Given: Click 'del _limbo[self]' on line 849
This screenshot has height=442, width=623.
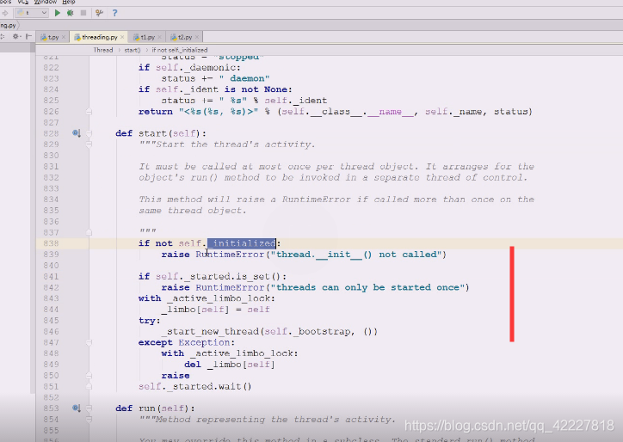Looking at the screenshot, I should pos(229,364).
